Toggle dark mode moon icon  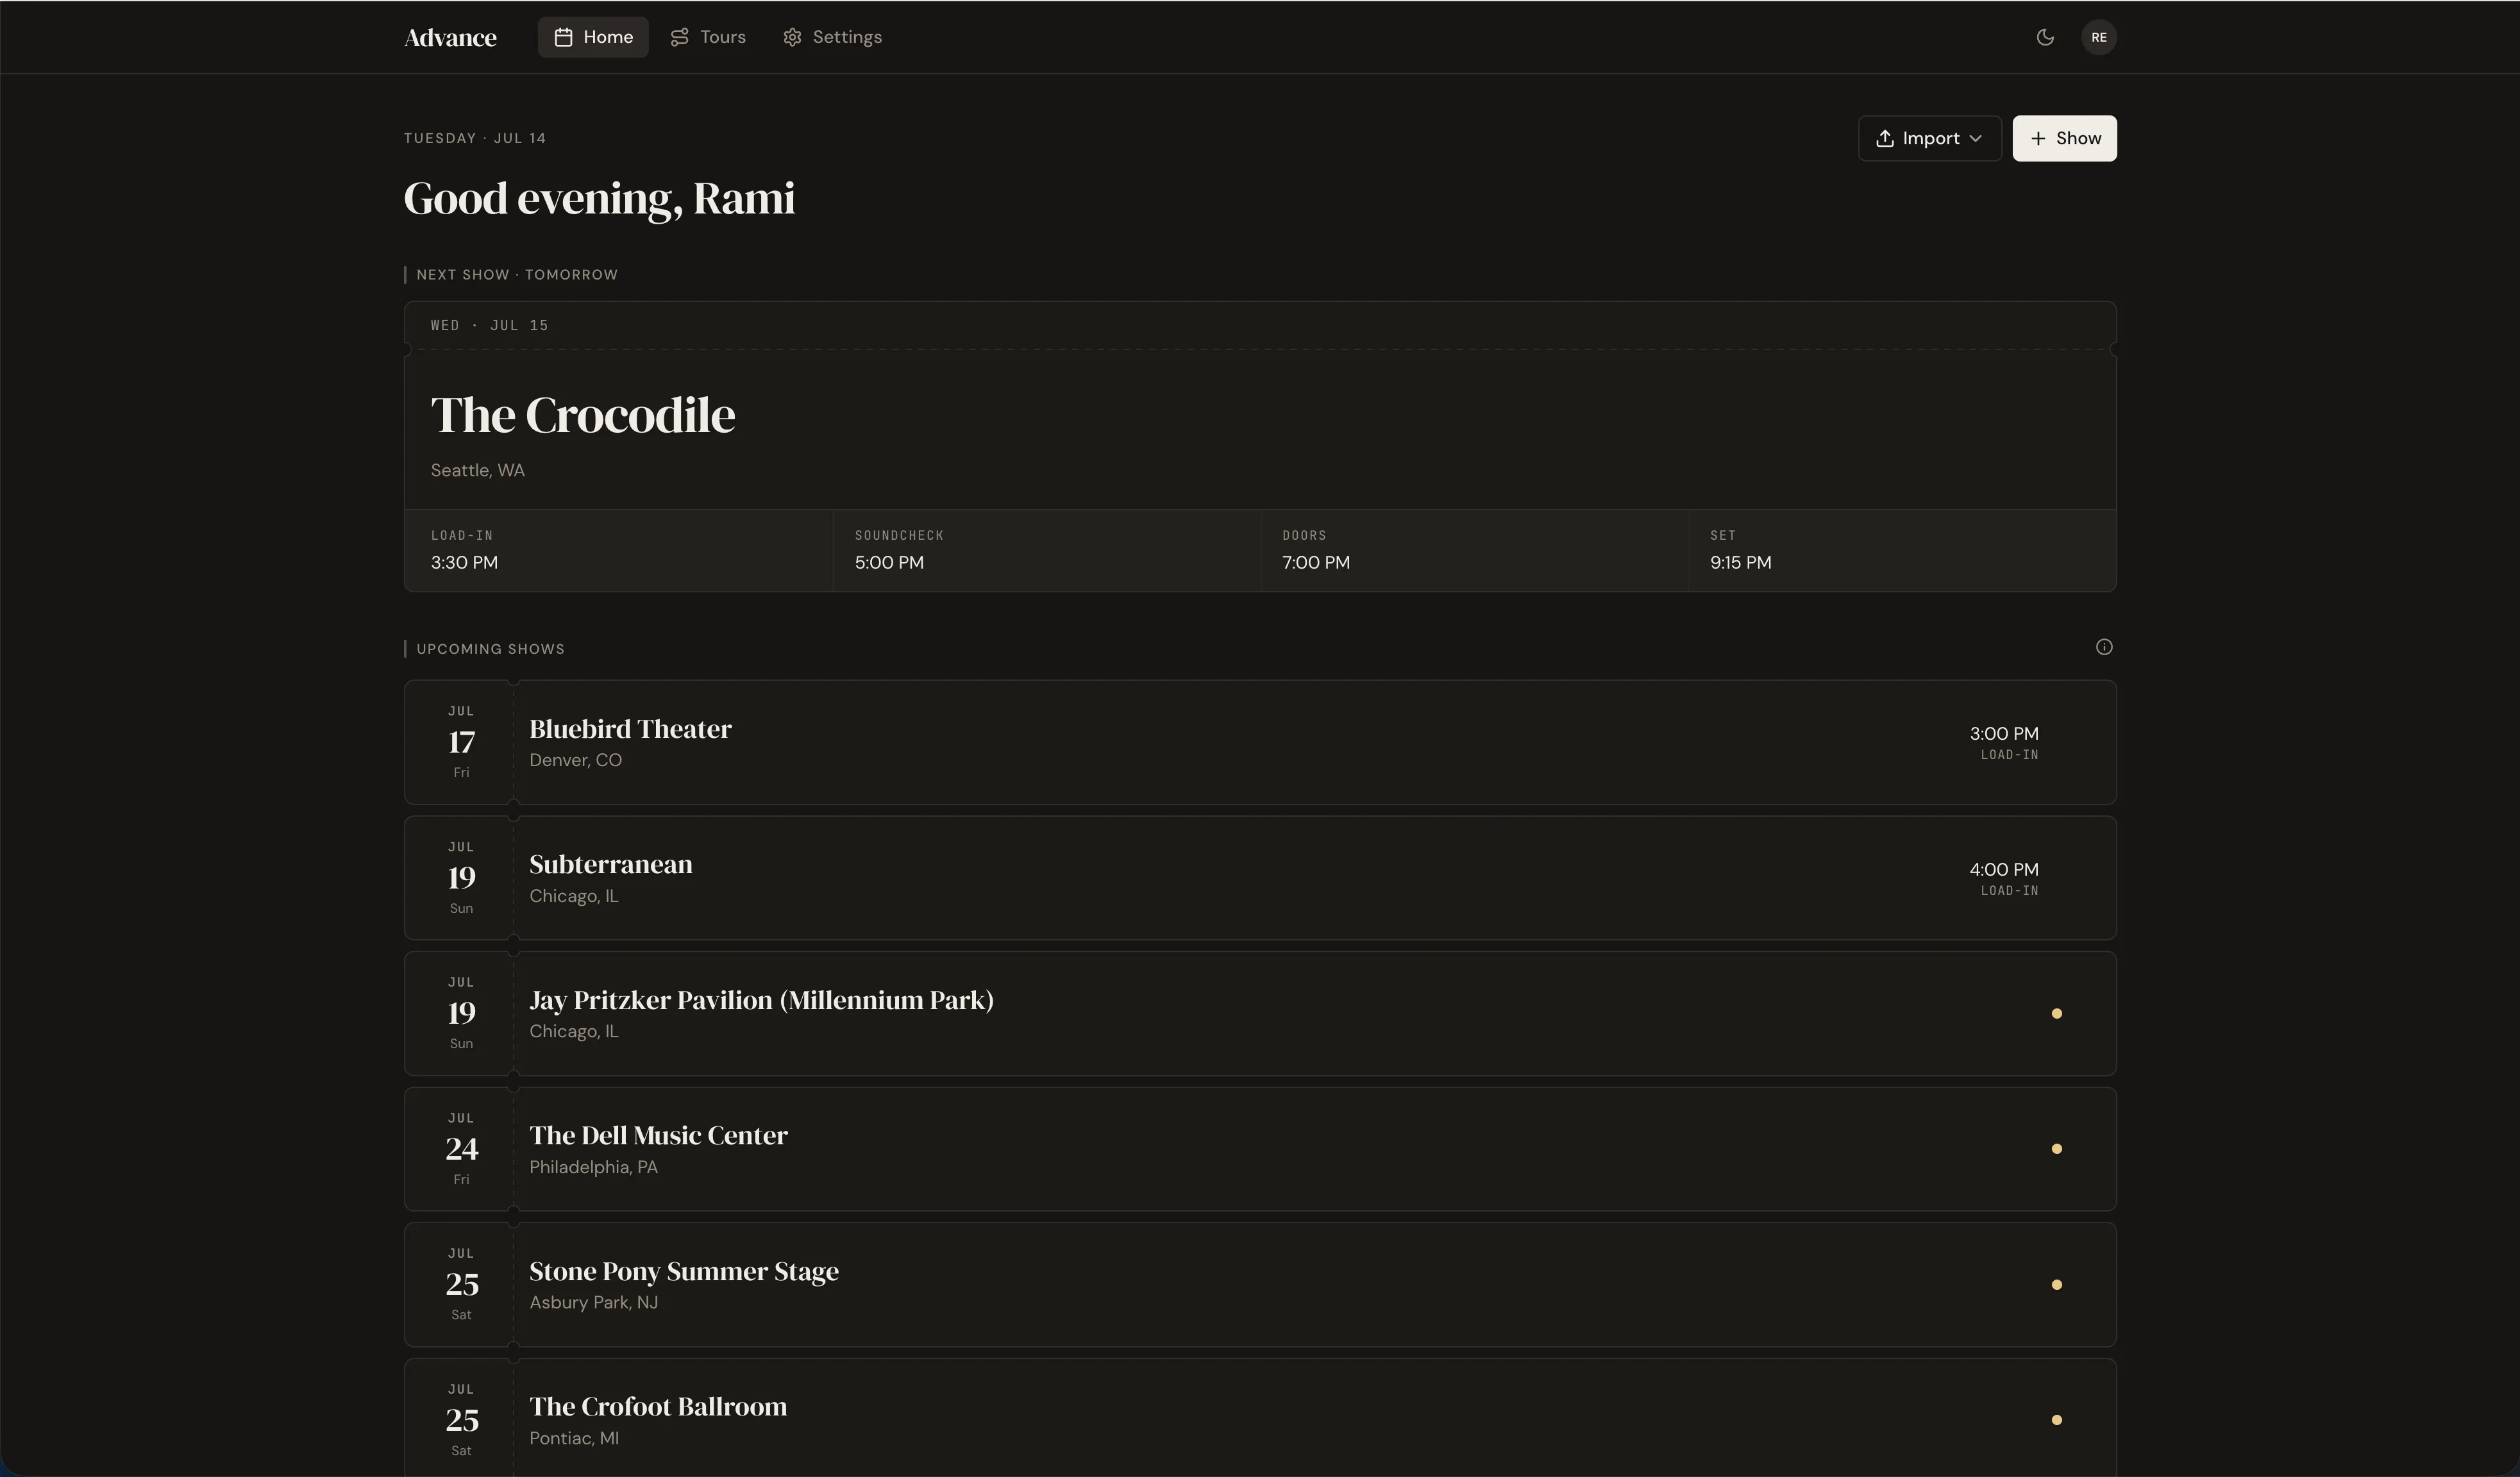[2045, 37]
